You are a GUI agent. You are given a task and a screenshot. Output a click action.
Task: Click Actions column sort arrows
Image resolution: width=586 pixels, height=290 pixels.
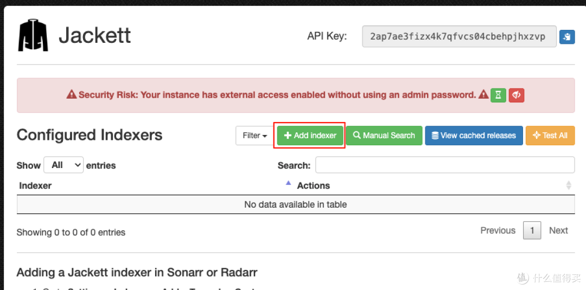pos(569,185)
